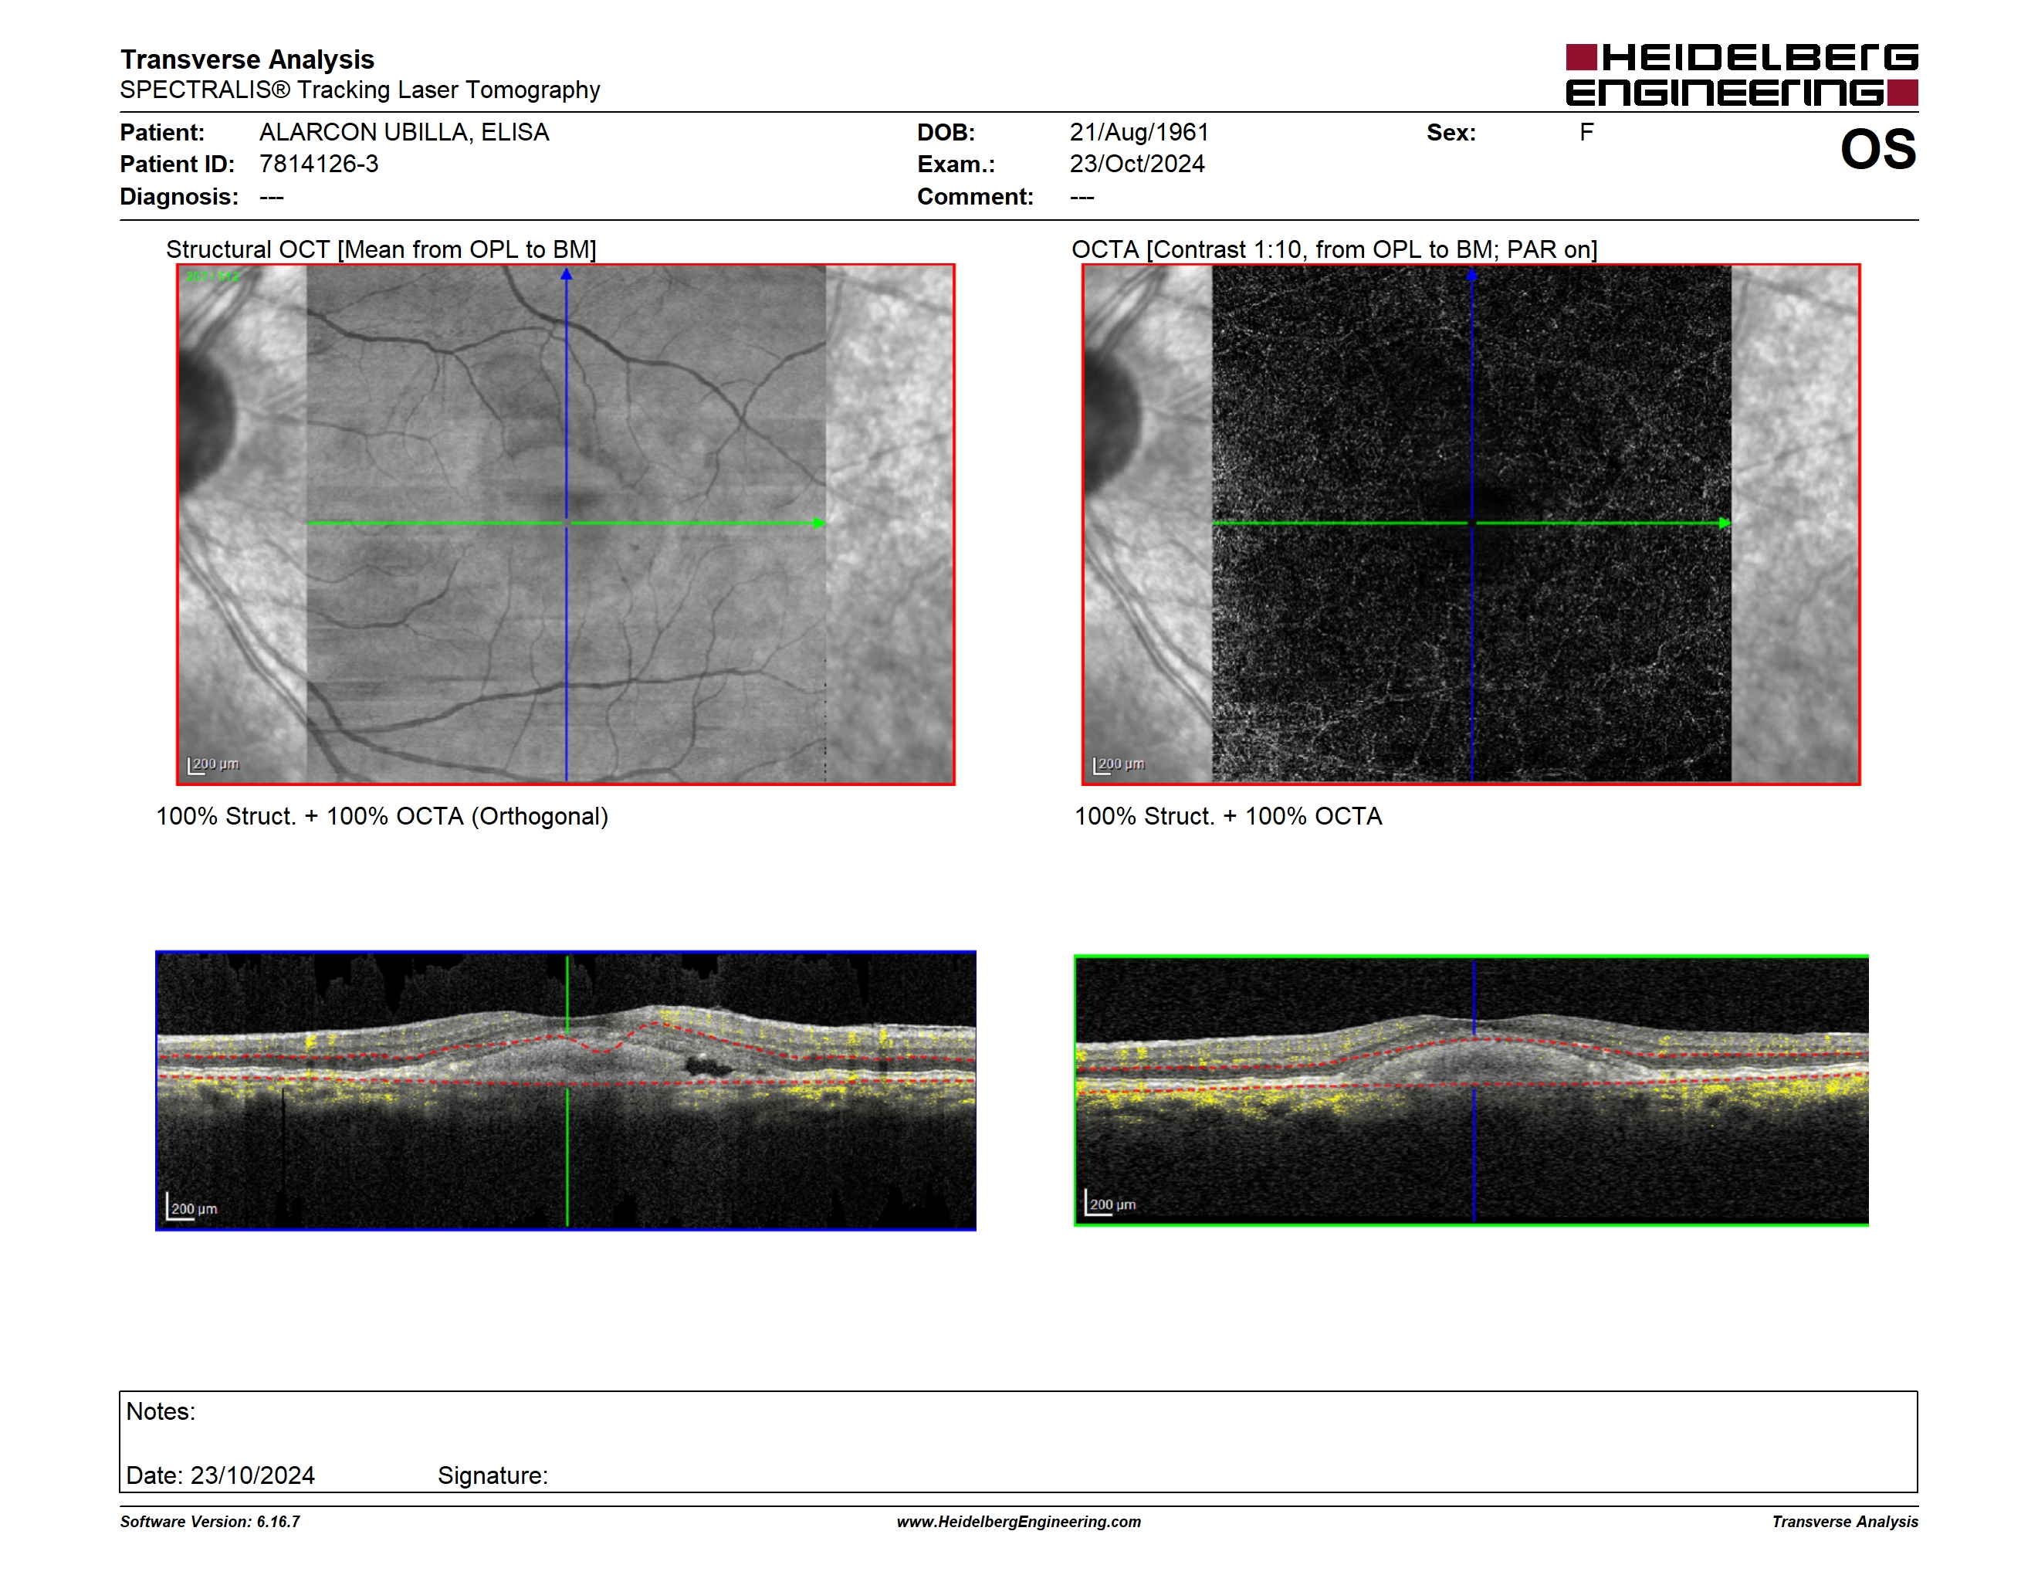
Task: Open the Structural OCT en-face image
Action: pyautogui.click(x=566, y=524)
